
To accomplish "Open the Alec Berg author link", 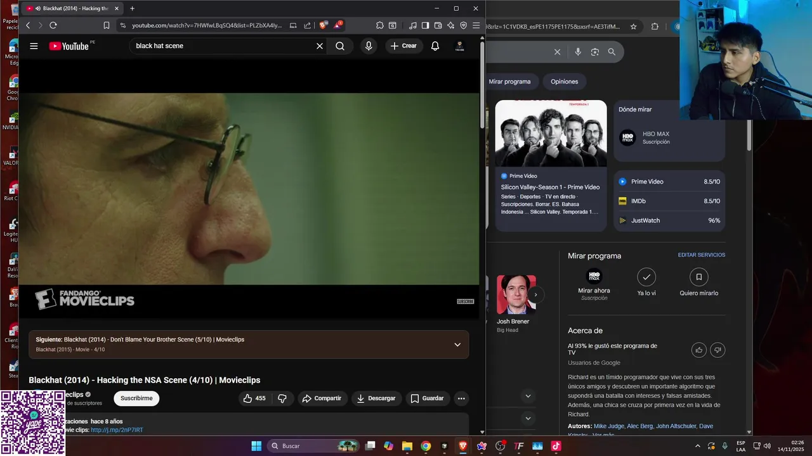I will (x=639, y=426).
